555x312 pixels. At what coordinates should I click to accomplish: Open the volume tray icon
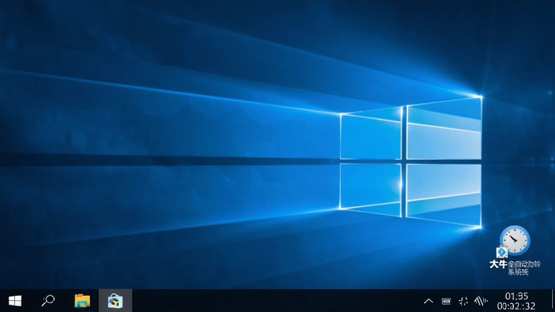(481, 301)
